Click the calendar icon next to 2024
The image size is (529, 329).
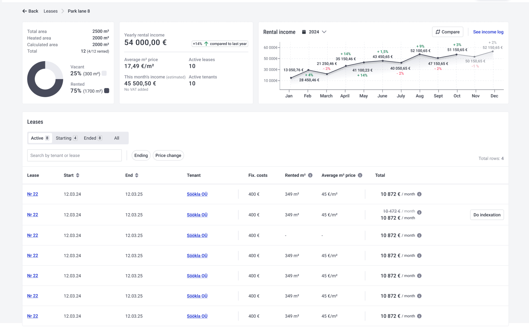pyautogui.click(x=304, y=32)
